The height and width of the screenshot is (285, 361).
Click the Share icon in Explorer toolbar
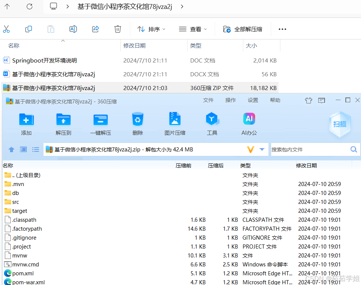tap(95, 29)
